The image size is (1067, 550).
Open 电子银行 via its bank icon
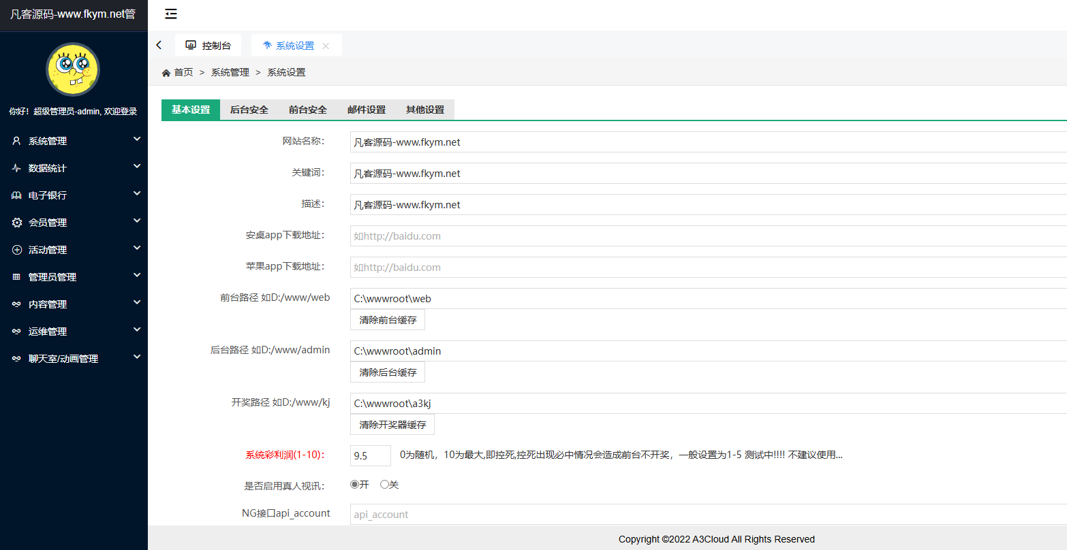pyautogui.click(x=14, y=195)
